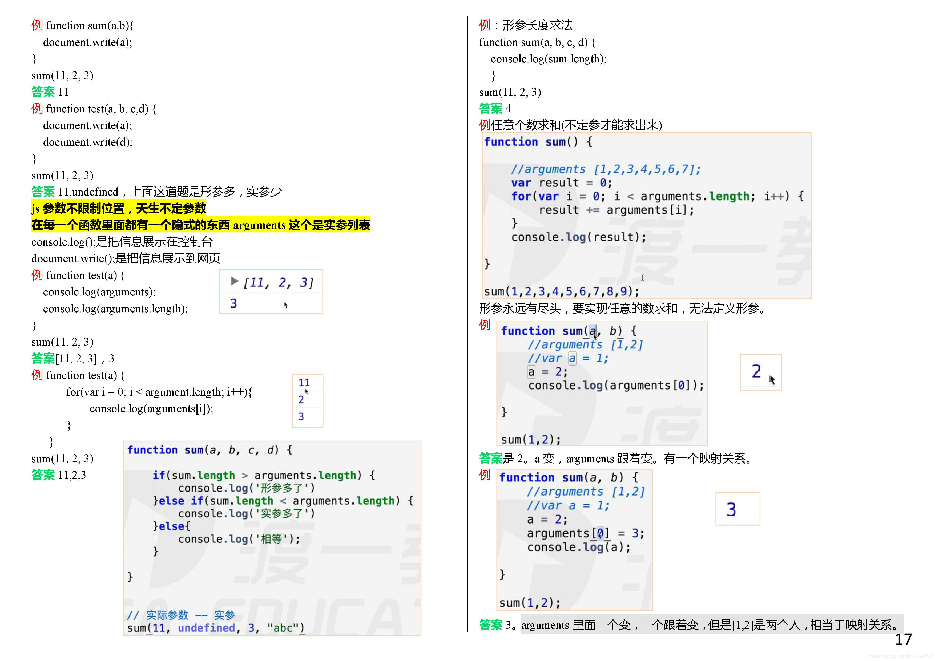This screenshot has height=661, width=935.
Task: Click the sentence 'document.write();是把信息展示到网页'
Action: pos(126,258)
